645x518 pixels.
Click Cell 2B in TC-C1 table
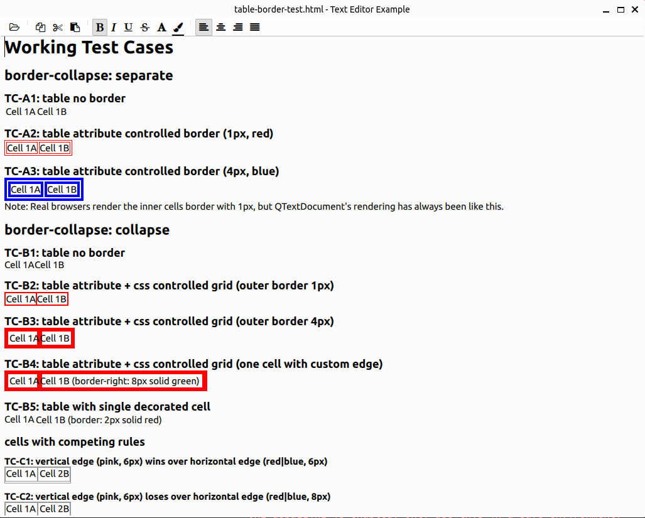55,474
